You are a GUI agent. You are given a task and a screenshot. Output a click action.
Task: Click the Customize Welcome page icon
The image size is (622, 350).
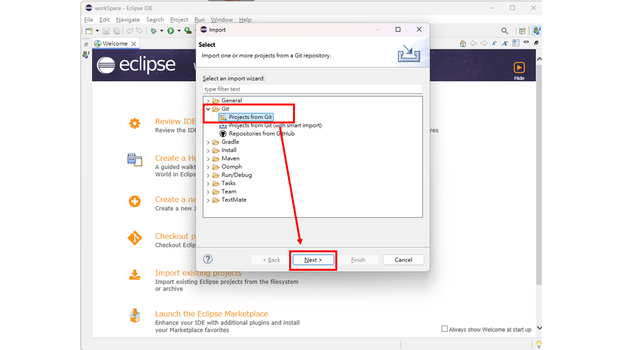click(x=516, y=43)
